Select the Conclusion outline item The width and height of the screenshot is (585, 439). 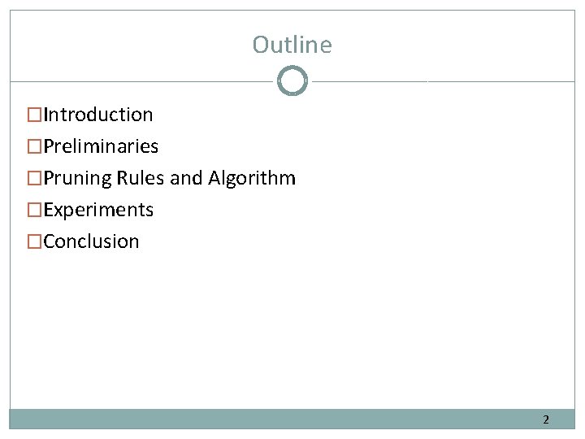point(91,241)
